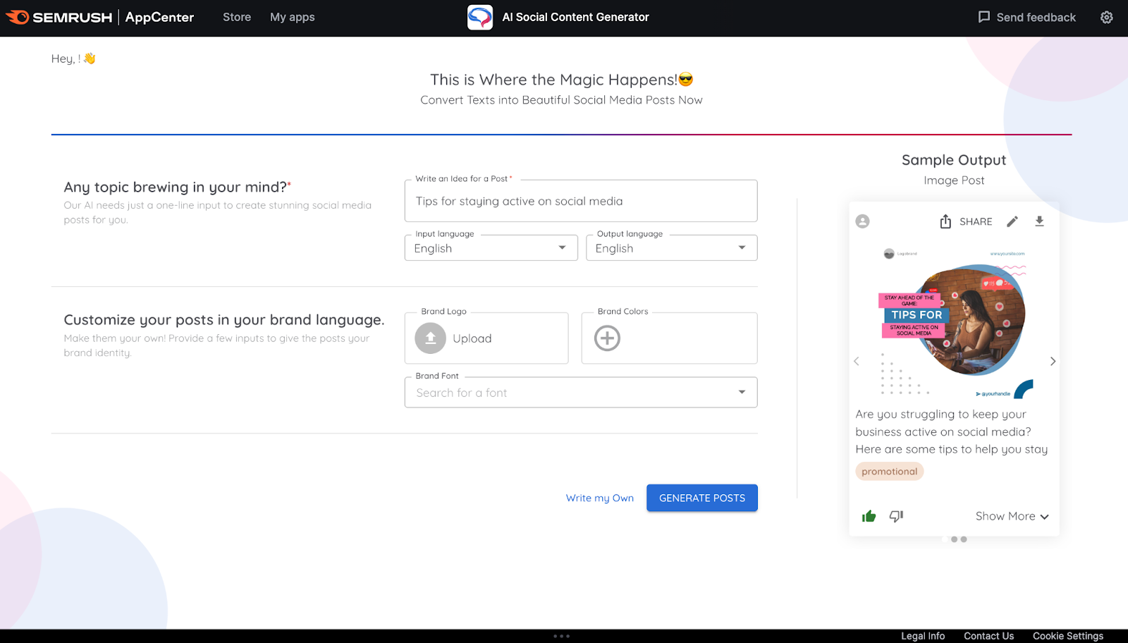The width and height of the screenshot is (1128, 643).
Task: Click the Generate Posts button
Action: pos(701,498)
